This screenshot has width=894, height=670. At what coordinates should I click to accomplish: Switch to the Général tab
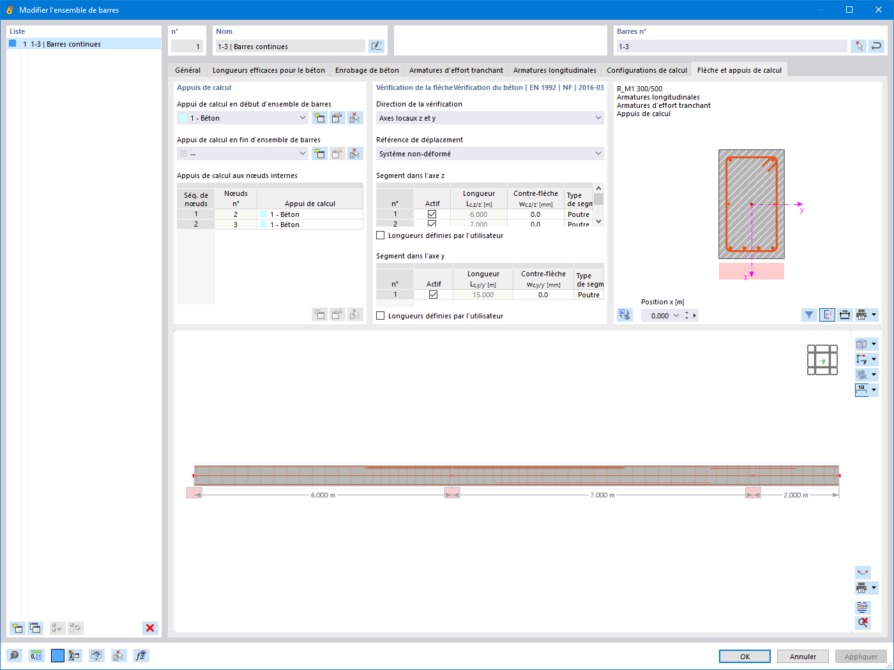(x=188, y=70)
